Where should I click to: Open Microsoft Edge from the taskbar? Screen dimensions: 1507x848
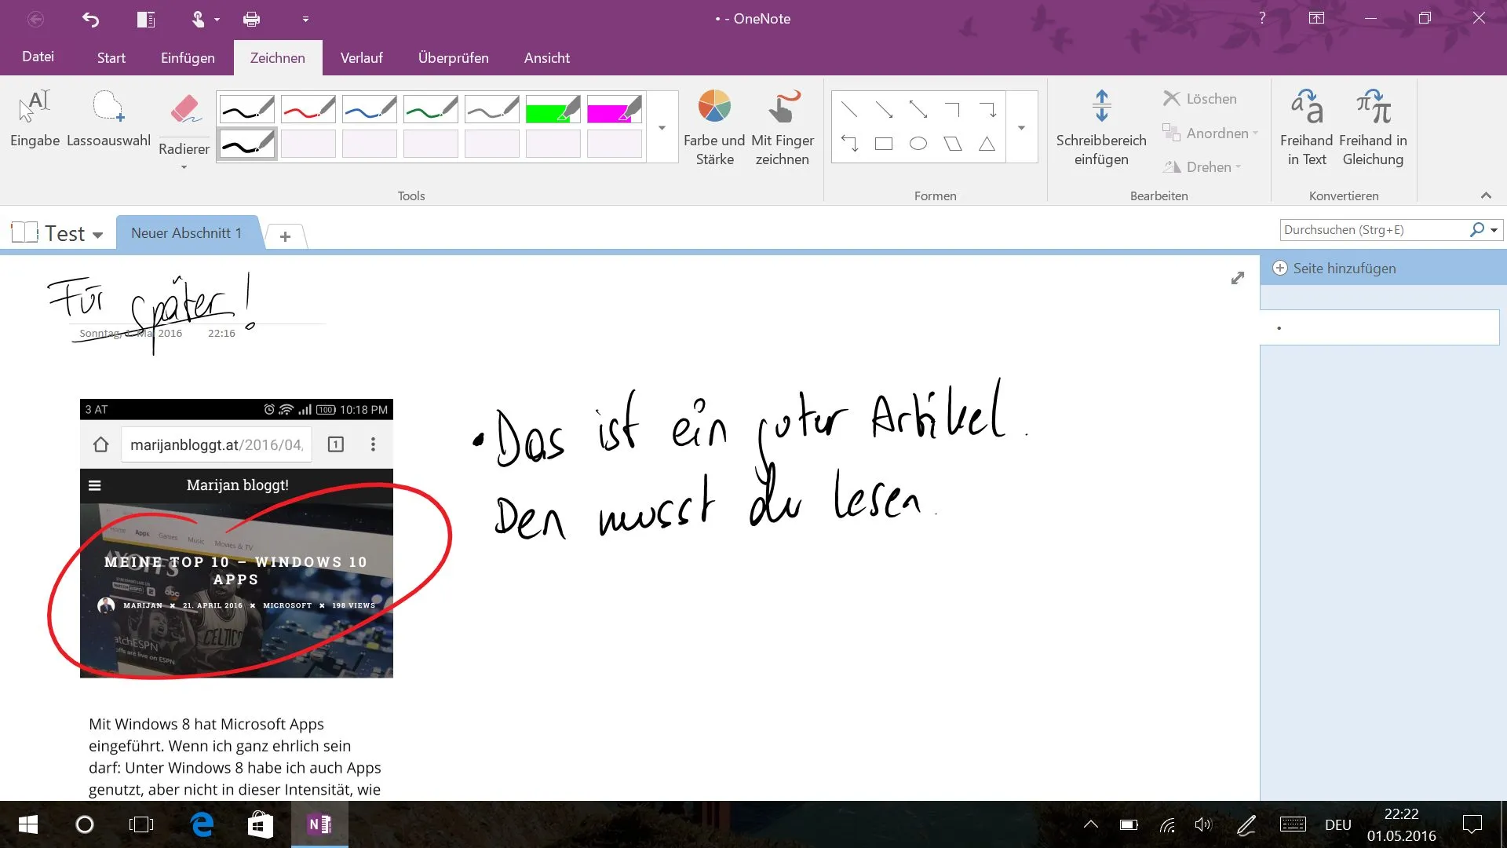coord(203,824)
